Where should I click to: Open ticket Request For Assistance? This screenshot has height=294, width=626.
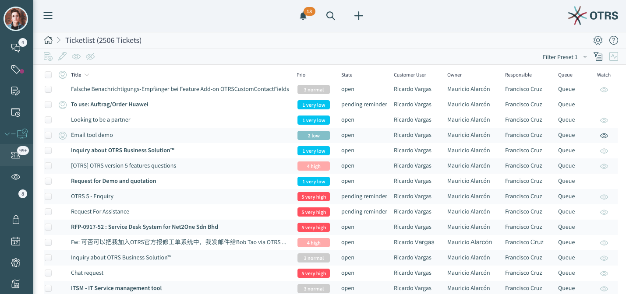click(x=100, y=211)
